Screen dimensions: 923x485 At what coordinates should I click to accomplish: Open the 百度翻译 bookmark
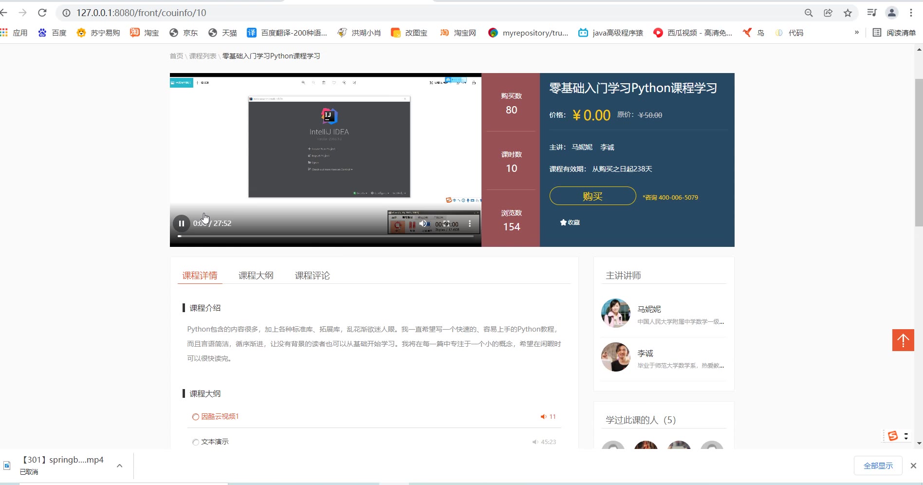coord(287,33)
